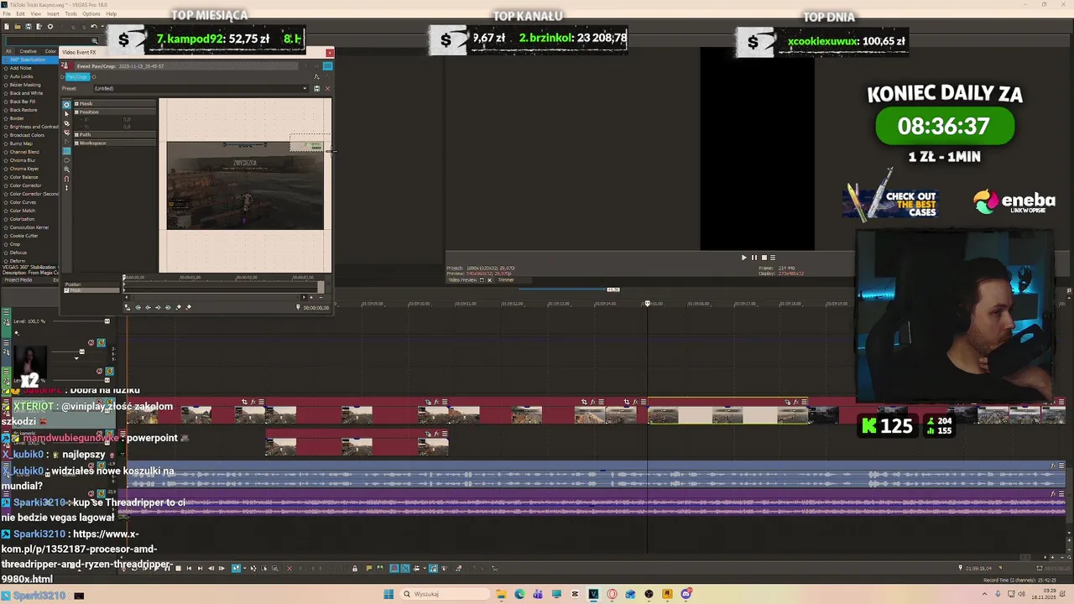Select the Creative tab in Video FX
1074x604 pixels.
pyautogui.click(x=29, y=51)
